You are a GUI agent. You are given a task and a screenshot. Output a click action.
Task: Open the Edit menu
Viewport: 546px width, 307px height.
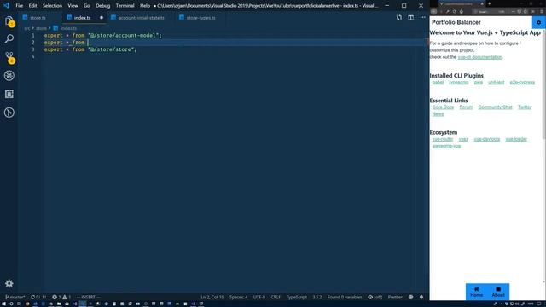32,6
